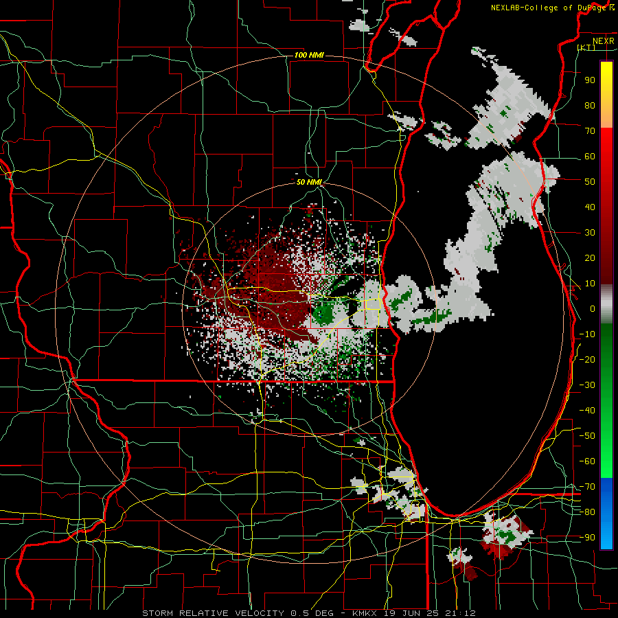618x618 pixels.
Task: Click the -50 scale label
Action: (587, 436)
